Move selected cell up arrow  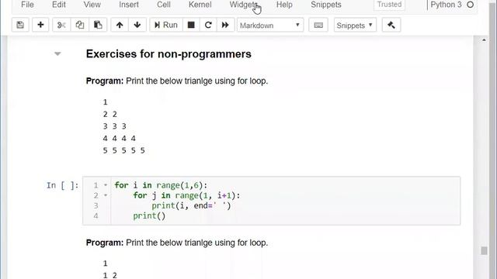pos(120,25)
